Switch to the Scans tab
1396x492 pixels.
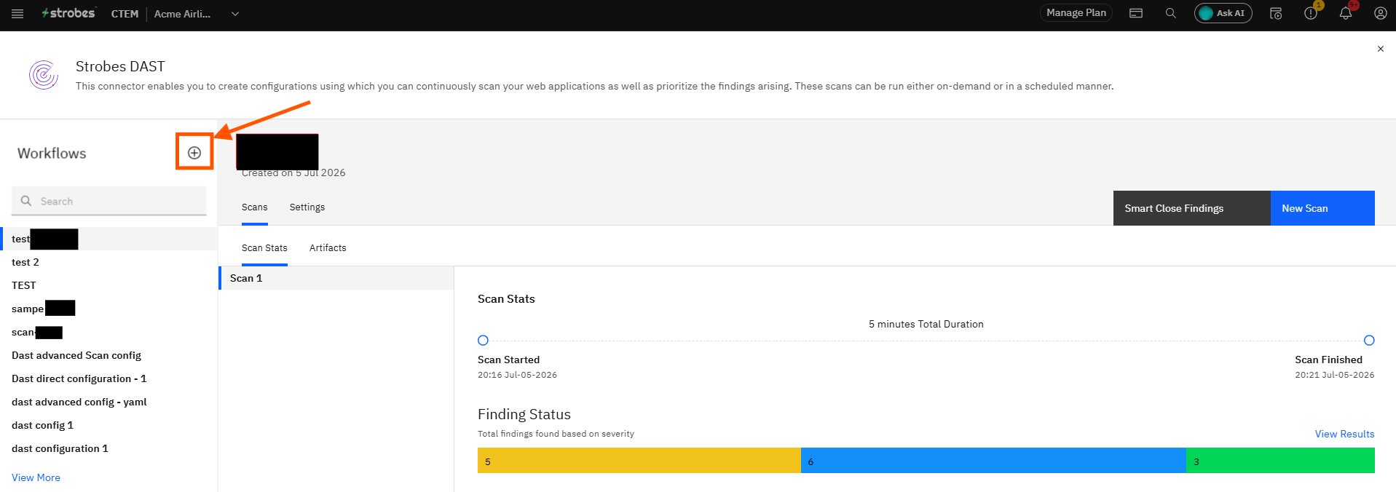255,207
